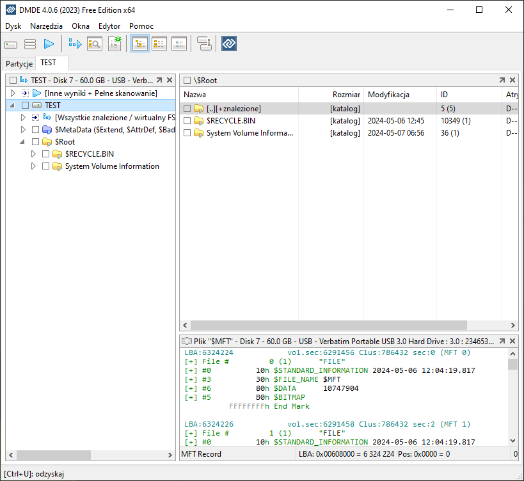Screen dimensions: 524x481
Task: Tick the checkbox next to TEST volume node
Action: (x=25, y=105)
